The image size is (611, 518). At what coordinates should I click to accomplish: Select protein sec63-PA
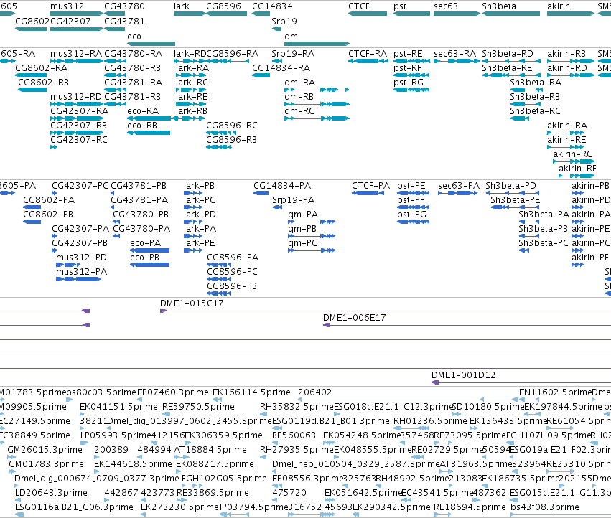[x=458, y=193]
